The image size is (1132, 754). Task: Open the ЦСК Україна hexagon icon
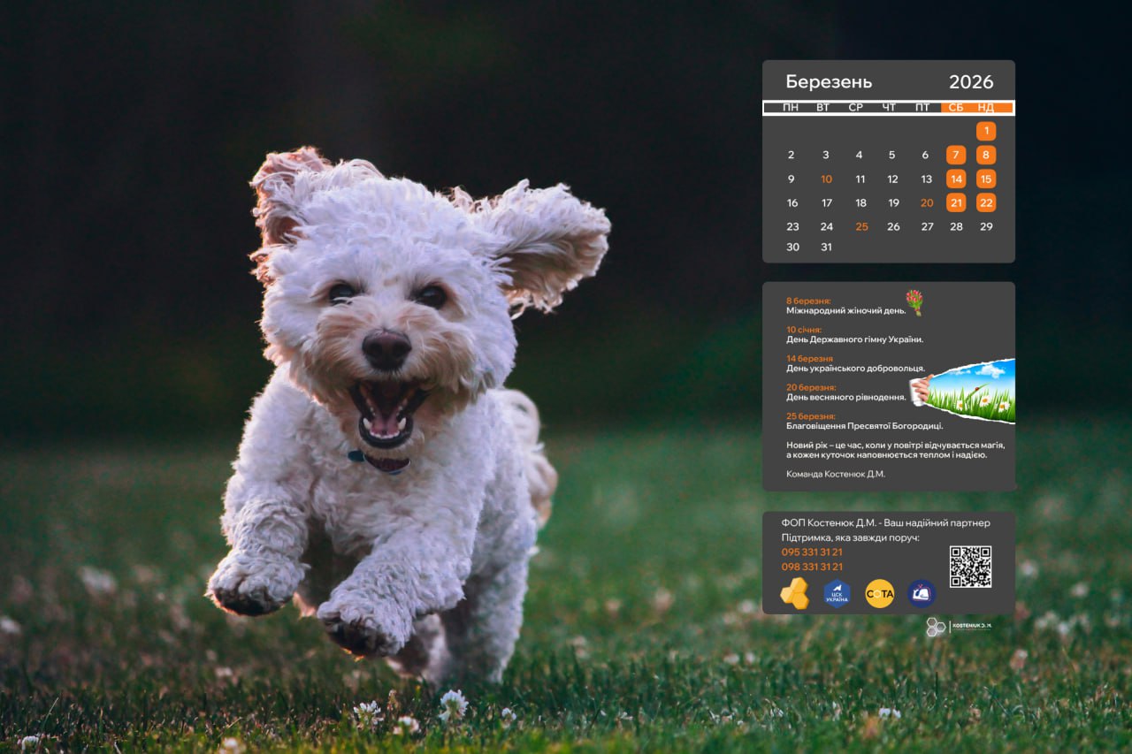[837, 593]
